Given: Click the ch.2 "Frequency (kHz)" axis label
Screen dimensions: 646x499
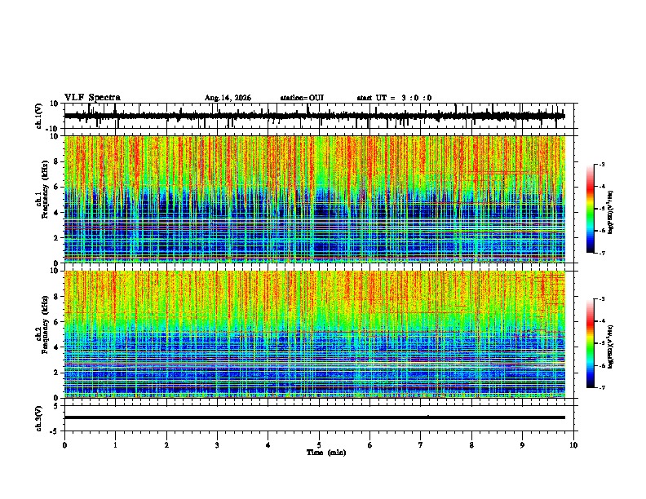Looking at the screenshot, I should click(45, 325).
